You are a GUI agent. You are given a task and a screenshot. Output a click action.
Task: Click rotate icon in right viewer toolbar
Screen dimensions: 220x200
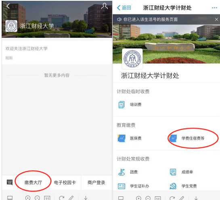[x=172, y=198]
